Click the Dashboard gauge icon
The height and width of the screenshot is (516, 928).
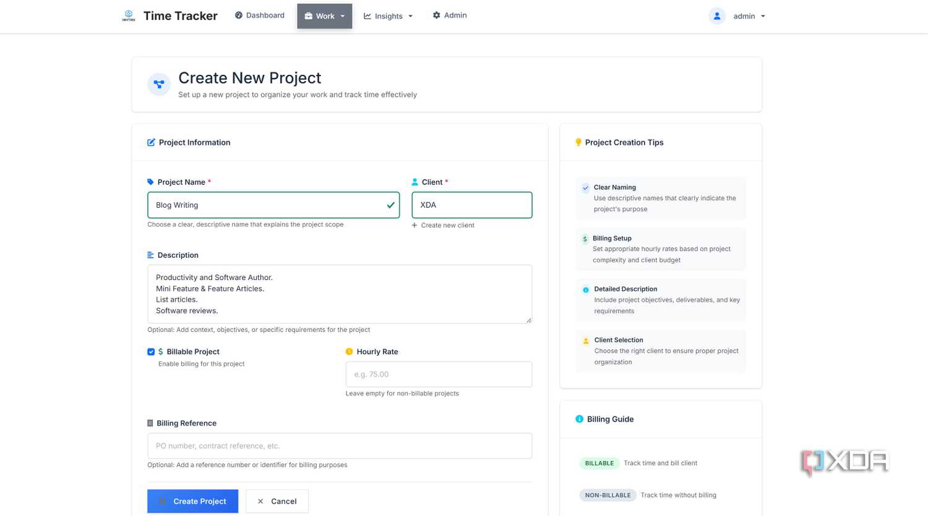point(239,15)
